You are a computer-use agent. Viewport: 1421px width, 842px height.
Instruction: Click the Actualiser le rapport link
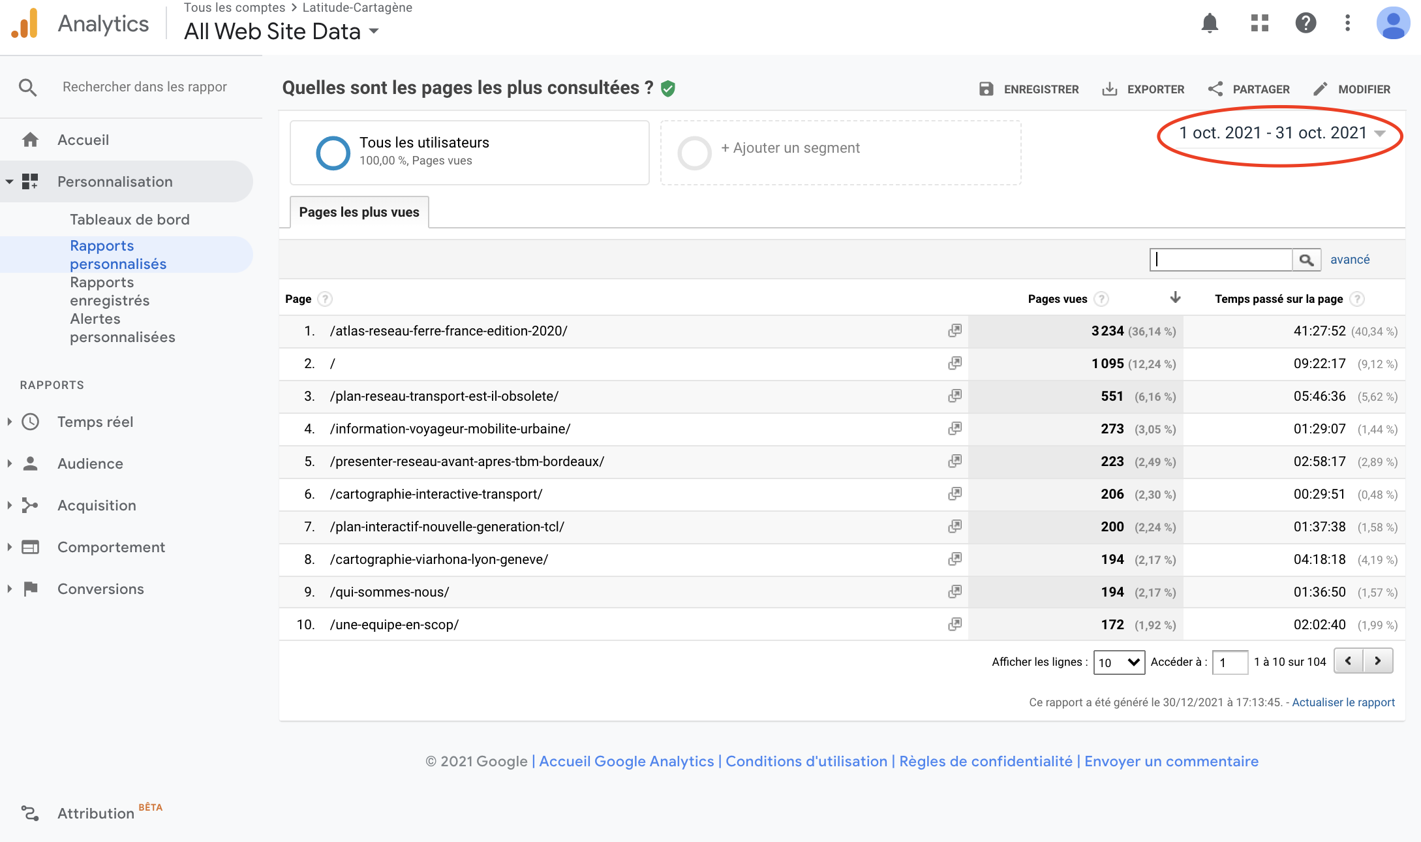click(x=1343, y=702)
